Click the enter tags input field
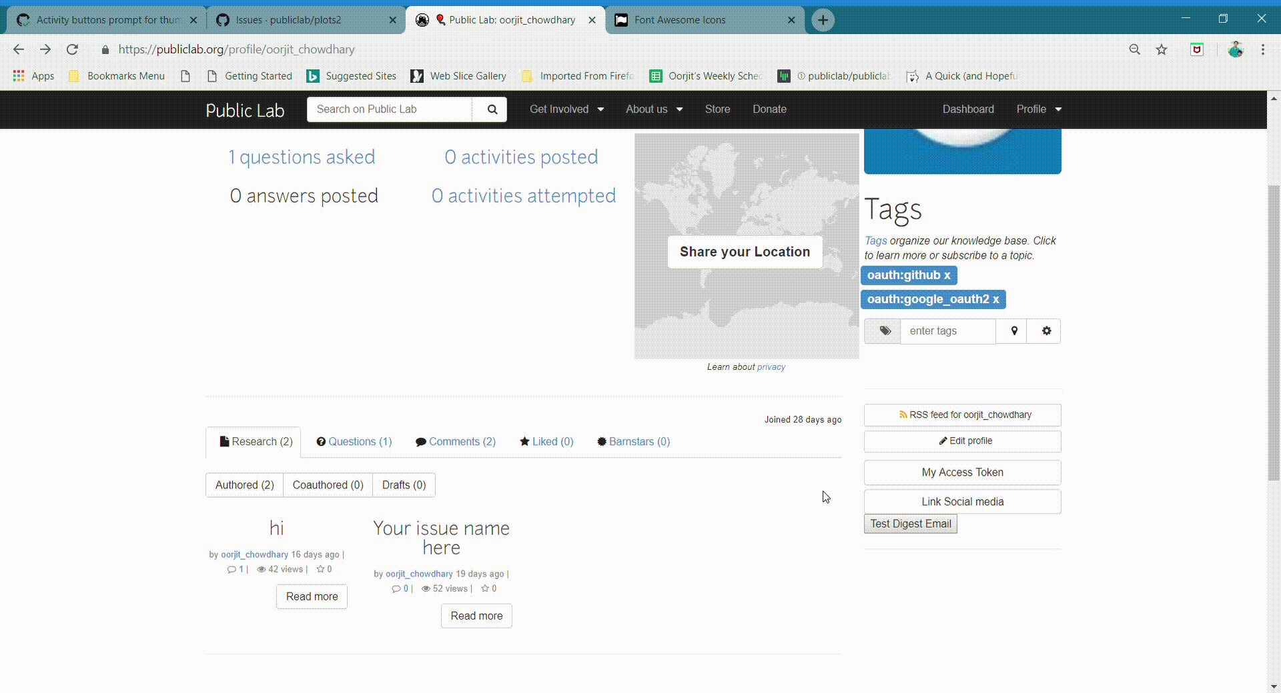 (948, 331)
